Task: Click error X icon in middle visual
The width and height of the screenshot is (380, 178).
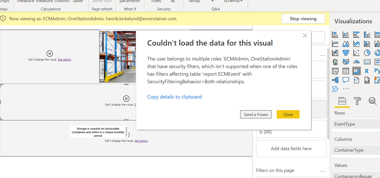Action: click(126, 99)
